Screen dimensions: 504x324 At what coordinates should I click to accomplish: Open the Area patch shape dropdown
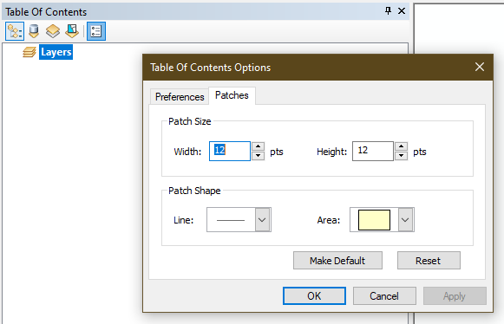click(405, 220)
